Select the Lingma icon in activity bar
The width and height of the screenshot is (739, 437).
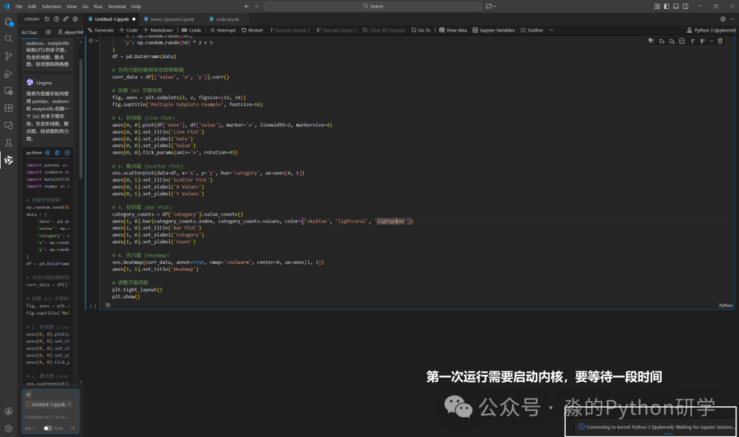click(8, 160)
